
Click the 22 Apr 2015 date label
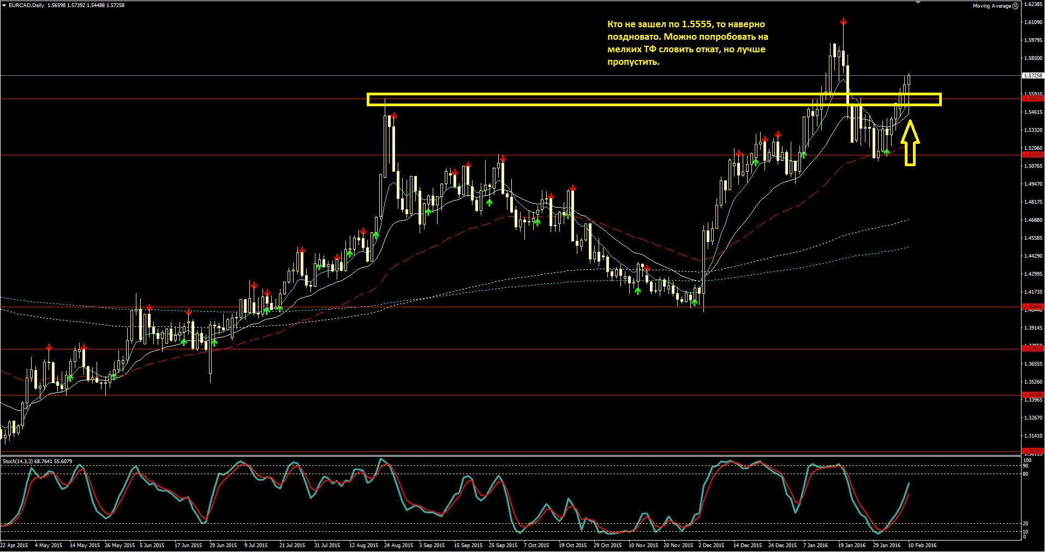click(x=15, y=545)
